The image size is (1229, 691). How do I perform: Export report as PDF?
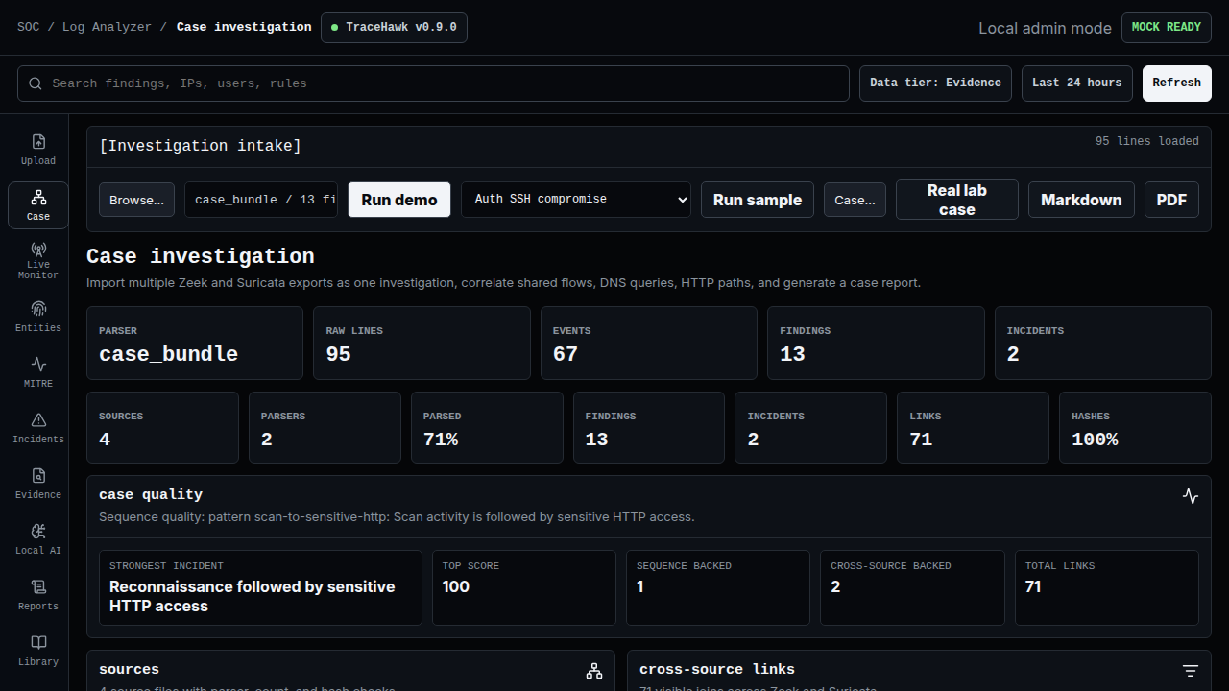click(x=1171, y=200)
